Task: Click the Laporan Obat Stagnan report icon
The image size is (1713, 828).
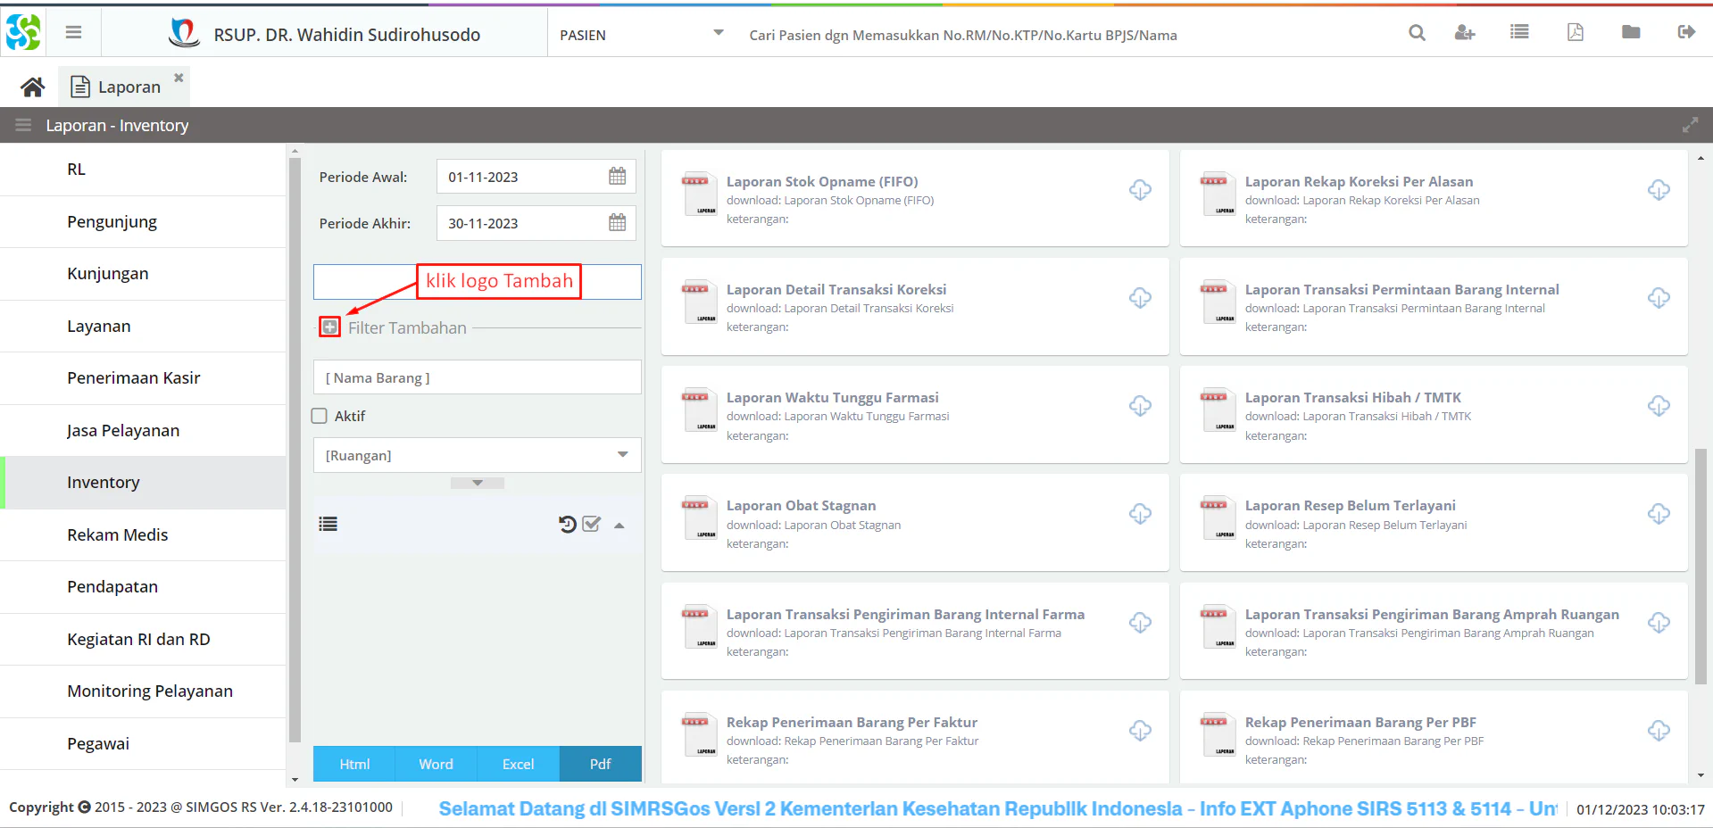Action: click(699, 517)
